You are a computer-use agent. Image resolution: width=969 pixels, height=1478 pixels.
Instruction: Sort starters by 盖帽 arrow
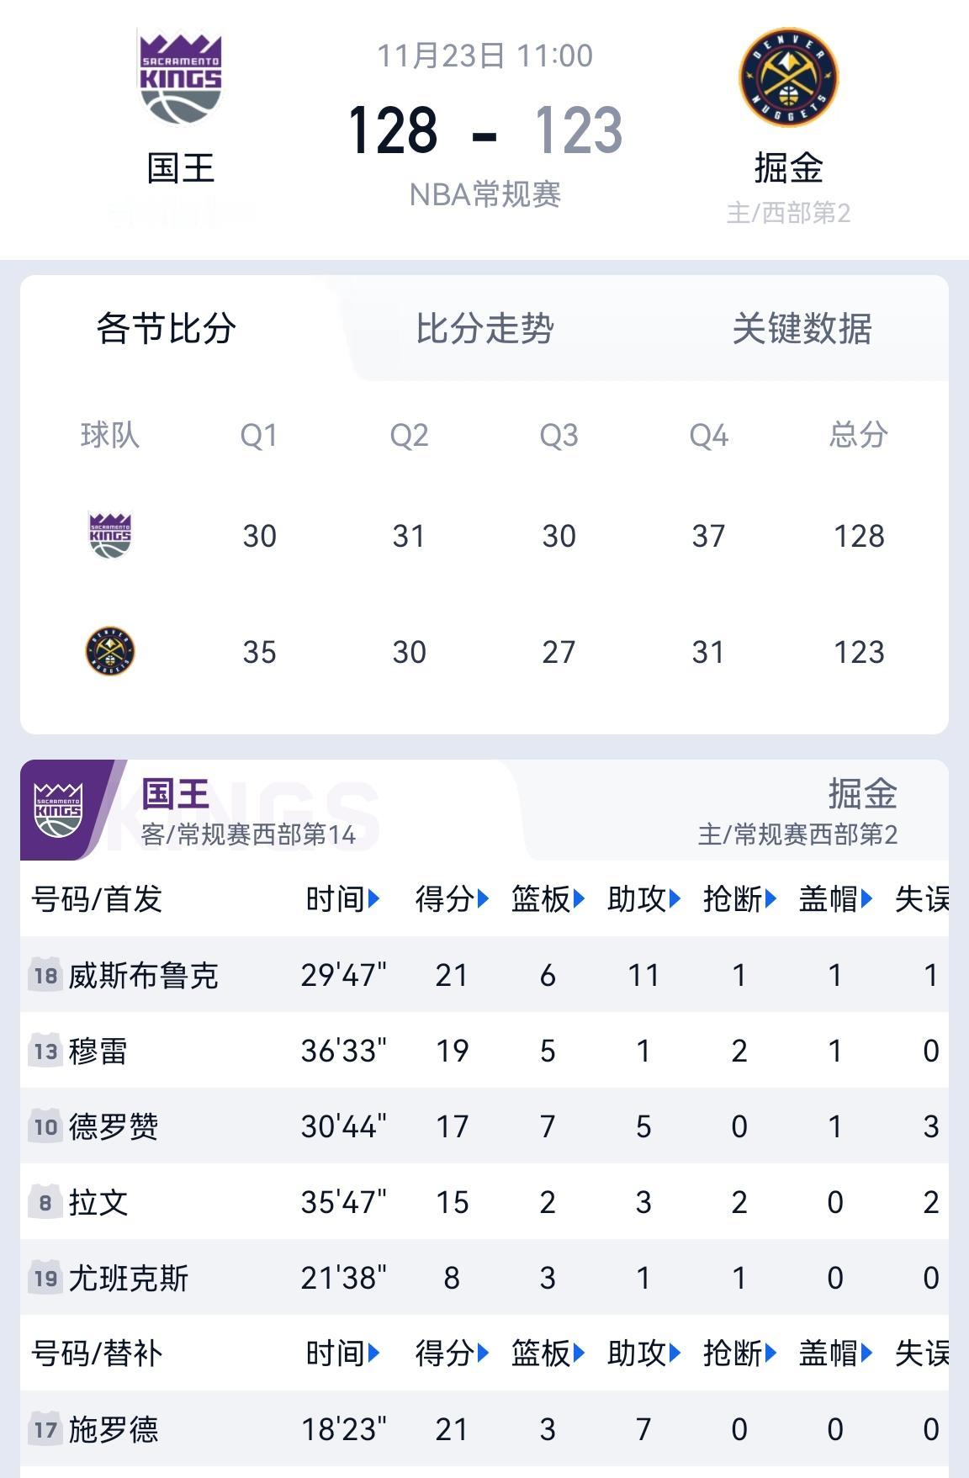[x=866, y=899]
